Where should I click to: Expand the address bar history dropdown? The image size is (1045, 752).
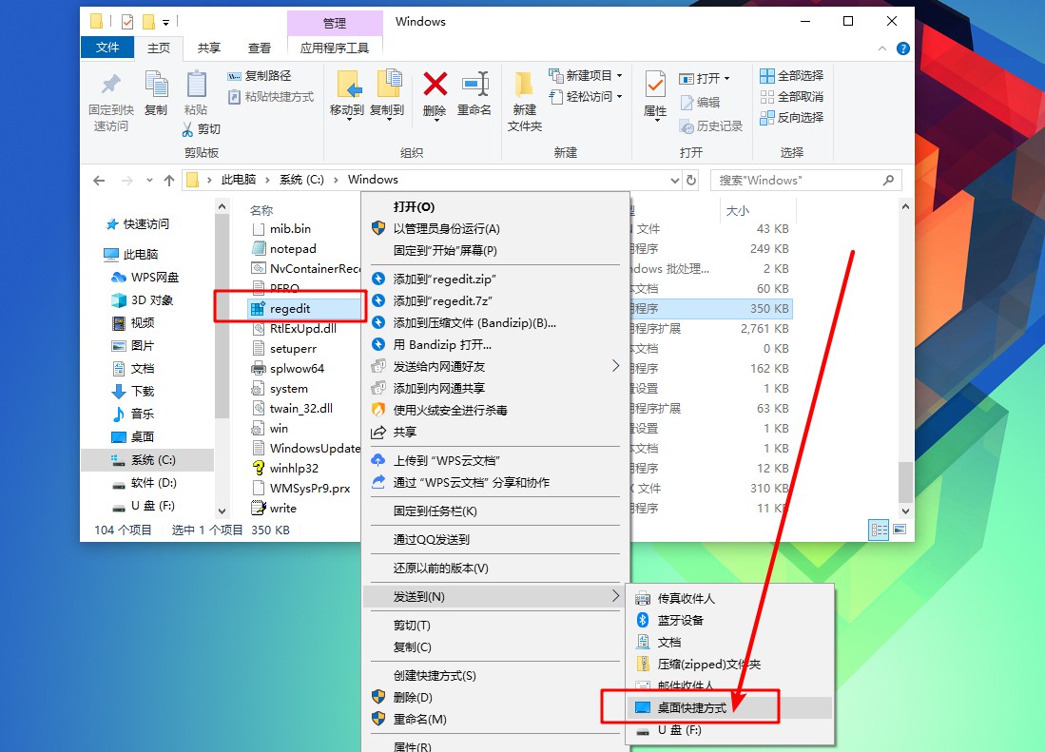pos(676,180)
